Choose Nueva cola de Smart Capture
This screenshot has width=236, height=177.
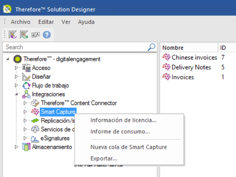pos(129,147)
